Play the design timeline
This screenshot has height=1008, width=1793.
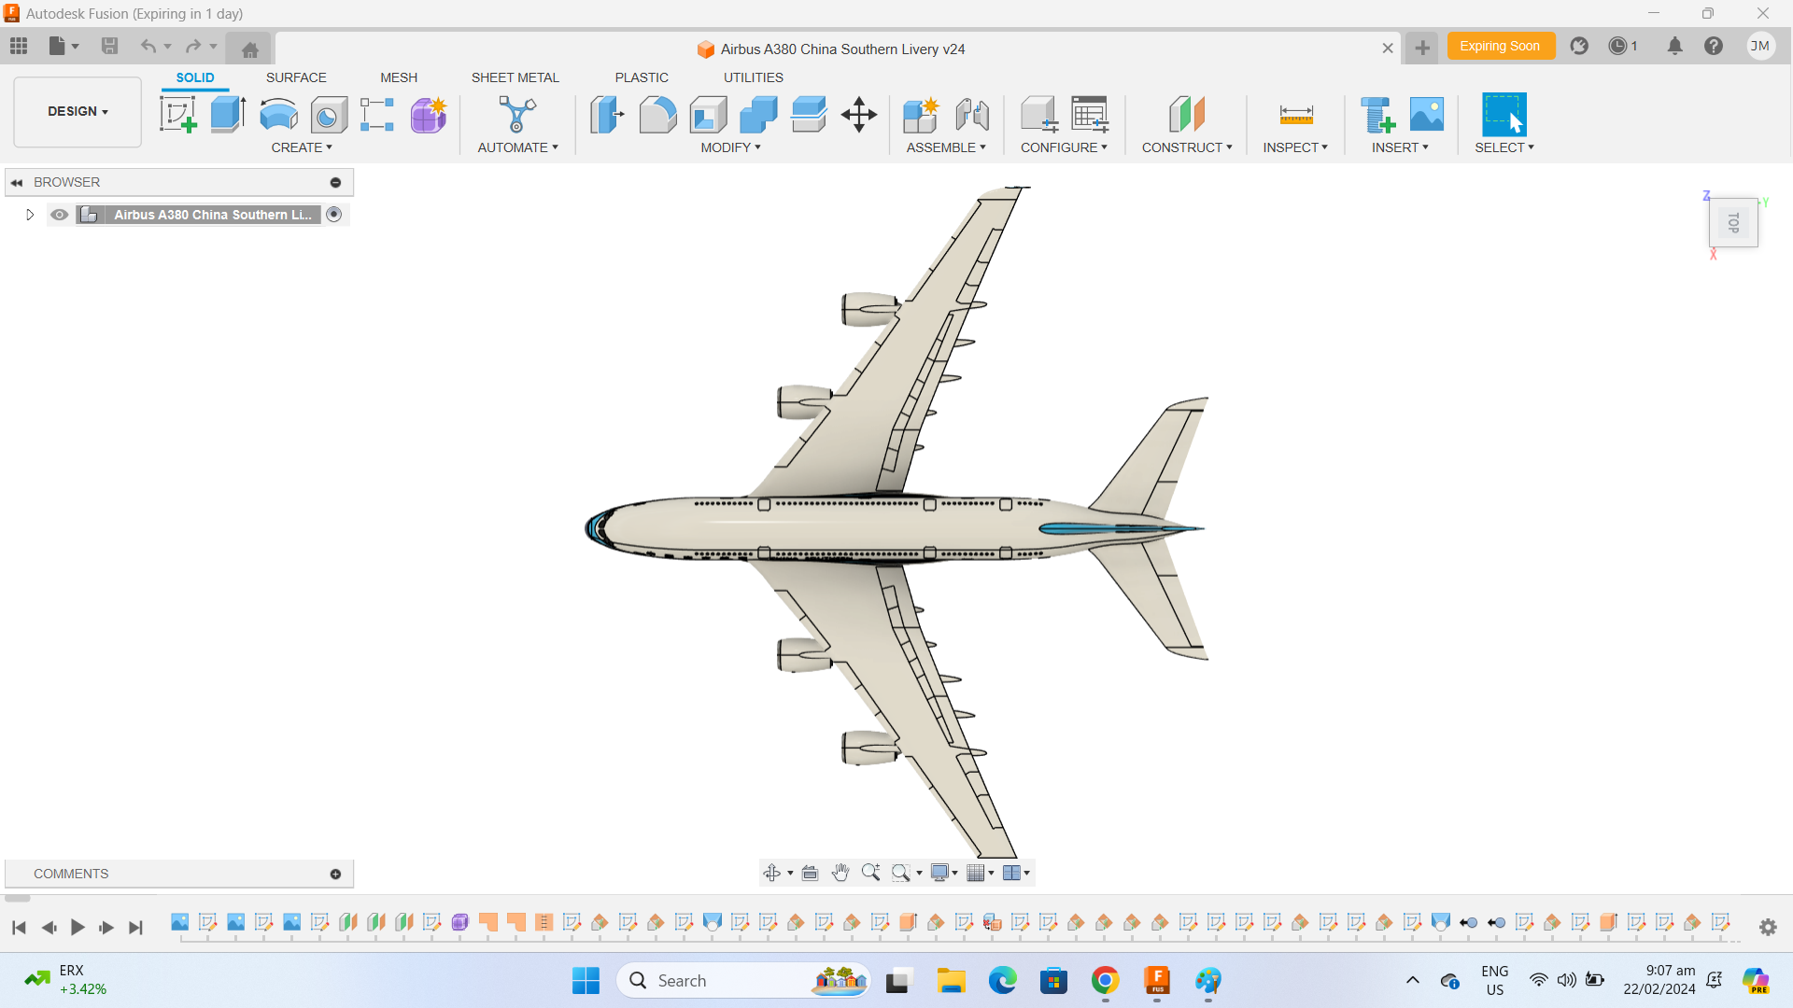pyautogui.click(x=78, y=927)
